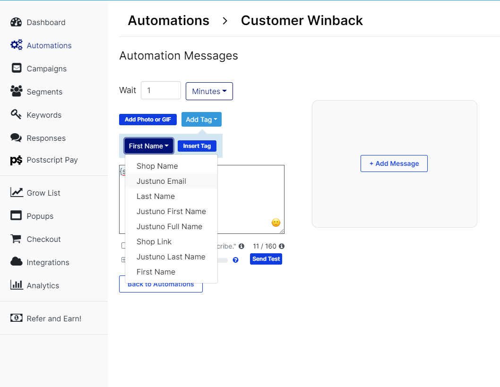Screen dimensions: 500x387
Task: Click the Keywords key icon
Action: tap(17, 114)
